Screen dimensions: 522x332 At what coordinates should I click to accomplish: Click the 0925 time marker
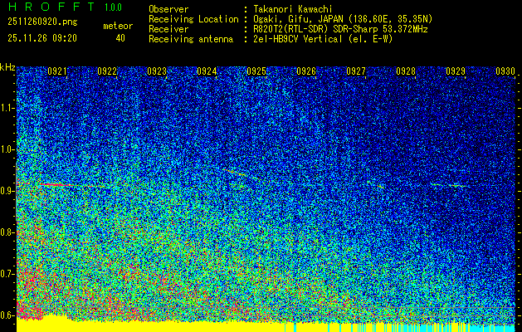coord(256,71)
